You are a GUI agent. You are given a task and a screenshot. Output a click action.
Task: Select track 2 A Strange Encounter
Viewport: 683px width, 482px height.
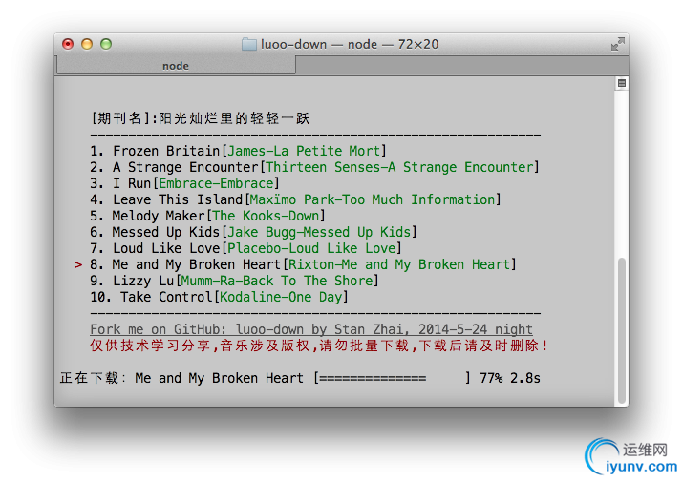(314, 167)
